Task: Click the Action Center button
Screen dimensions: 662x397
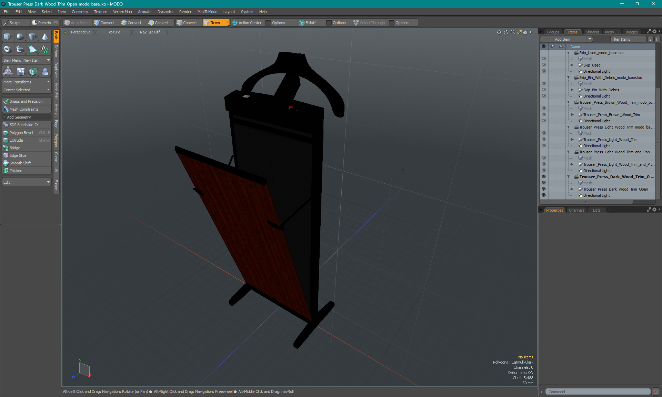Action: pos(247,23)
